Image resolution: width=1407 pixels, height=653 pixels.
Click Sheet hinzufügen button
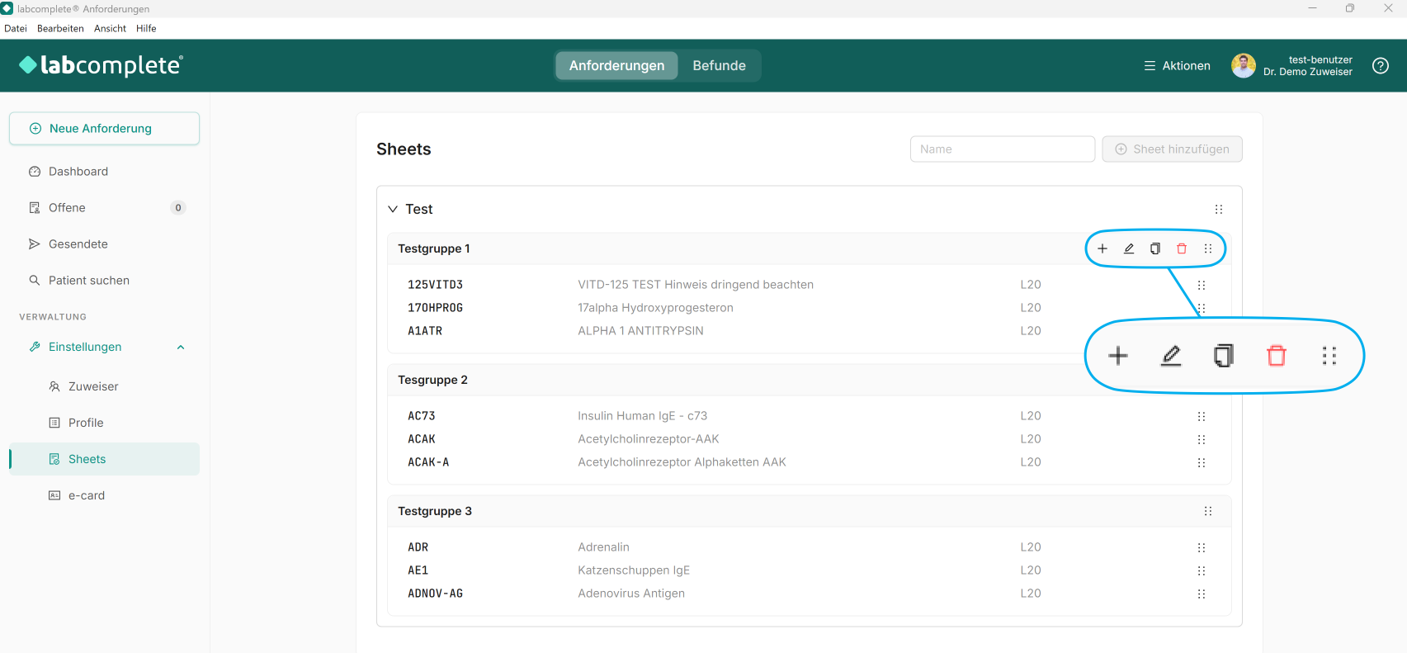1172,149
